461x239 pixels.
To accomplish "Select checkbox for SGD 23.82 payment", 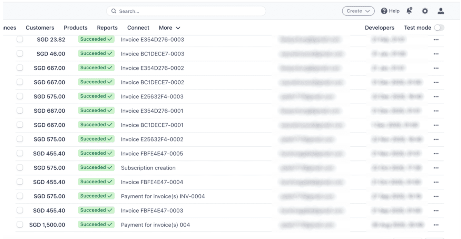I will tap(20, 40).
